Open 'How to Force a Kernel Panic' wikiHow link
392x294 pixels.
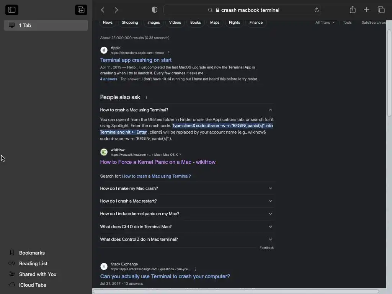(158, 162)
